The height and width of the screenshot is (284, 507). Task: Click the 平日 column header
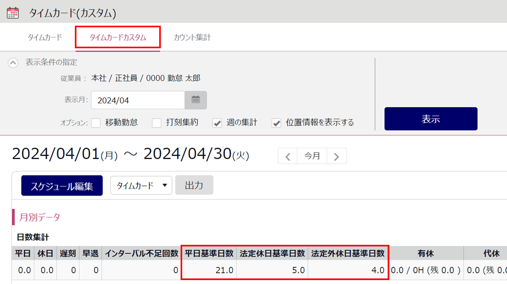[x=23, y=253]
